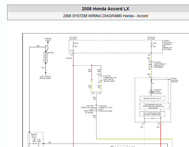Click the "HOT IN ON OR START" label above Fuse 5
The width and height of the screenshot is (189, 147).
pos(151,38)
